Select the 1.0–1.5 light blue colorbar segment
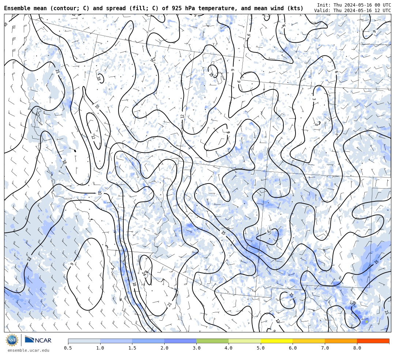 tap(116, 341)
